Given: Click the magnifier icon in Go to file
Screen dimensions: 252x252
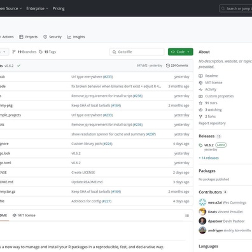Looking at the screenshot, I should [114, 52].
